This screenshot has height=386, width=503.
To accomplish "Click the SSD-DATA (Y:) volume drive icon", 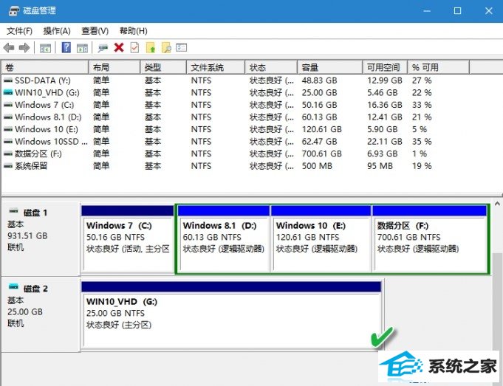I will [8, 80].
